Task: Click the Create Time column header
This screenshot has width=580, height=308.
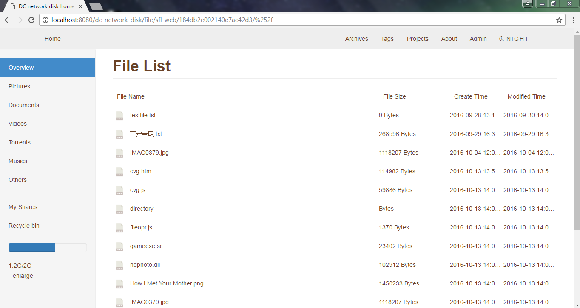Action: 471,96
